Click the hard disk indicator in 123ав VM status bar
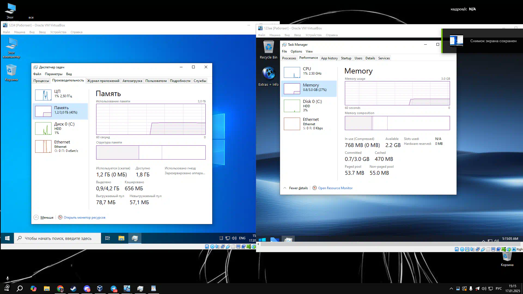 (x=457, y=249)
